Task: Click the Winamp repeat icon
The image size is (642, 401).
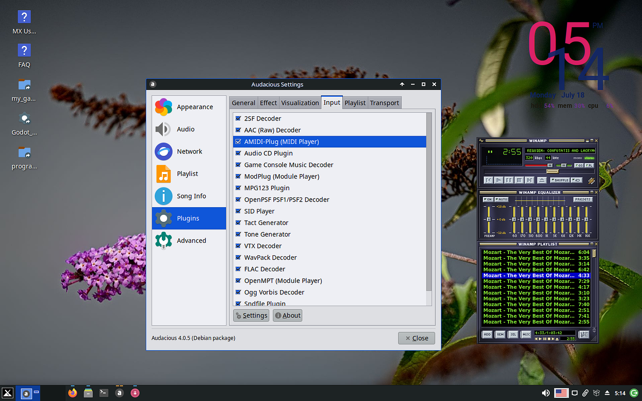Action: [x=577, y=180]
